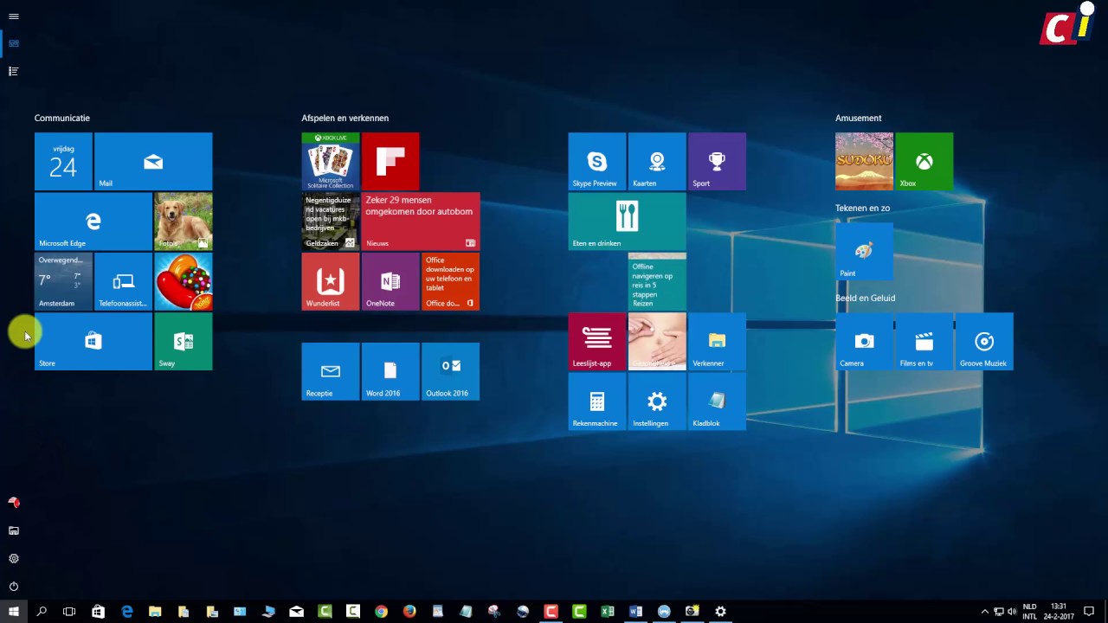The width and height of the screenshot is (1108, 623).
Task: Launch the Groove Muziek tile
Action: click(x=984, y=341)
